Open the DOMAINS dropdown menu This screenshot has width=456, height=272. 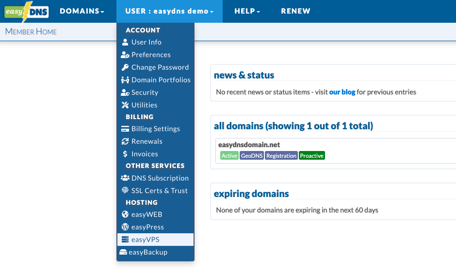tap(81, 11)
